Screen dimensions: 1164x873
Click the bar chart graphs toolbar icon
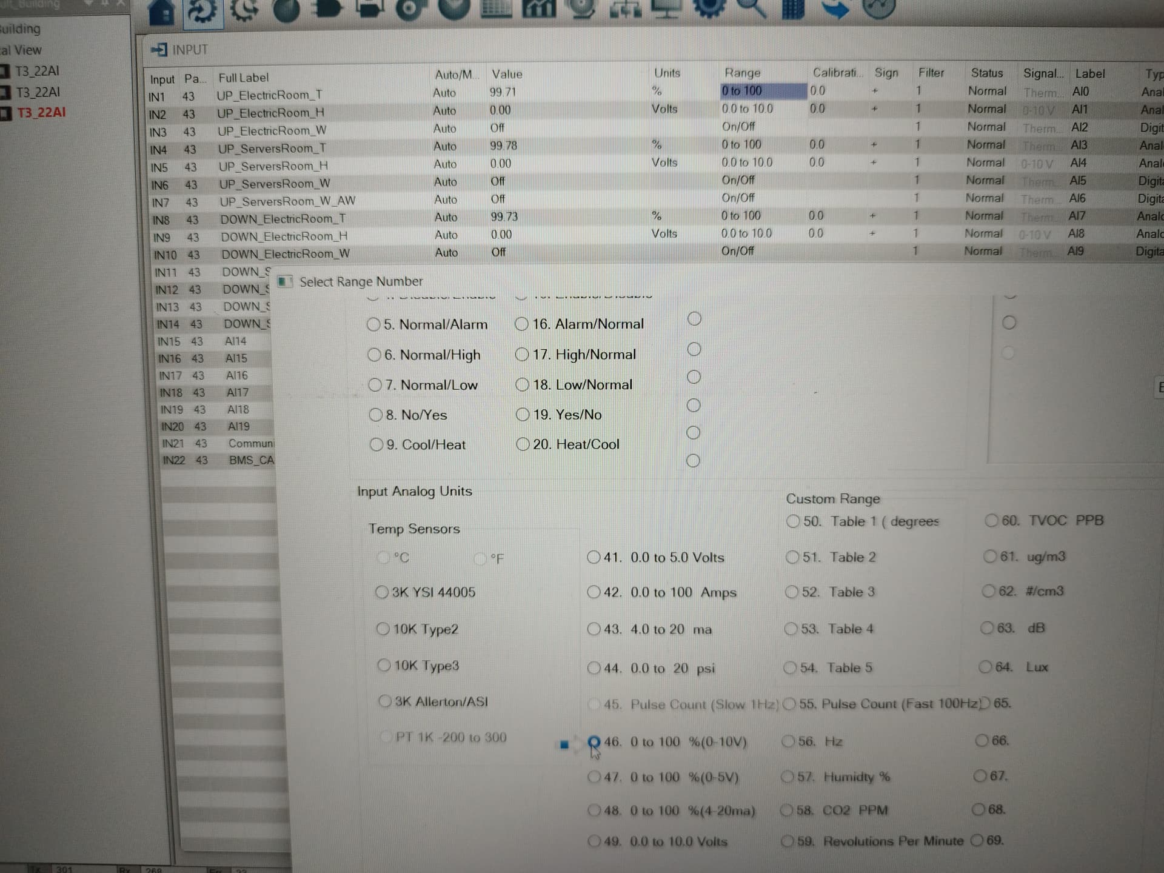pos(538,7)
